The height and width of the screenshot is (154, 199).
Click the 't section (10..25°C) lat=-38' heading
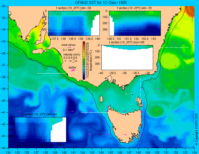tap(73, 8)
